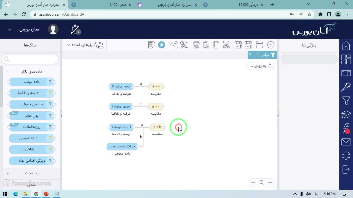Open a new browser tab

[x=272, y=5]
